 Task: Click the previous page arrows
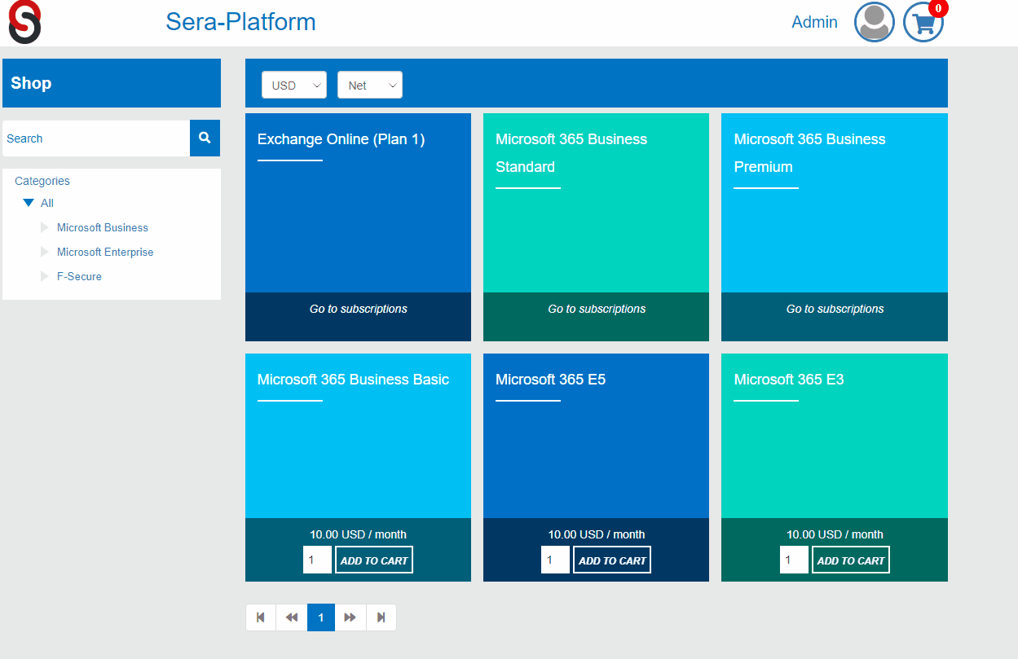[x=290, y=617]
